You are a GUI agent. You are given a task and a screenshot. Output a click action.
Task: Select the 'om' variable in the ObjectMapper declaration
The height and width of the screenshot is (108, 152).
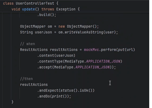coord(50,27)
